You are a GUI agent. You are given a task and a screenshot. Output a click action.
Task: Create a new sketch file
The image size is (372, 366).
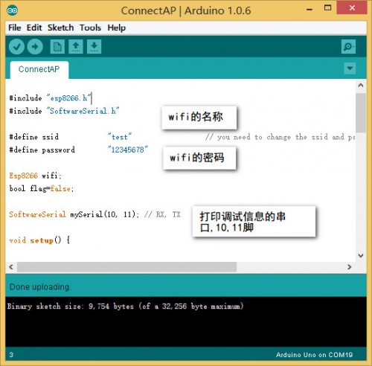click(57, 47)
